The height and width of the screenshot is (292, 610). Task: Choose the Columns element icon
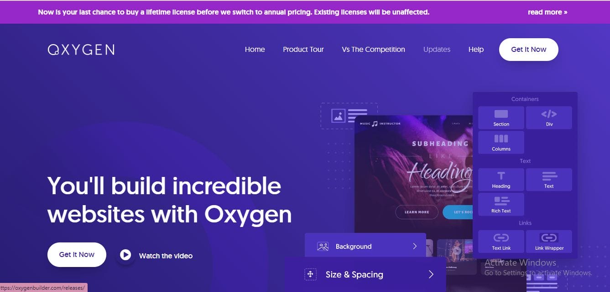coord(501,139)
